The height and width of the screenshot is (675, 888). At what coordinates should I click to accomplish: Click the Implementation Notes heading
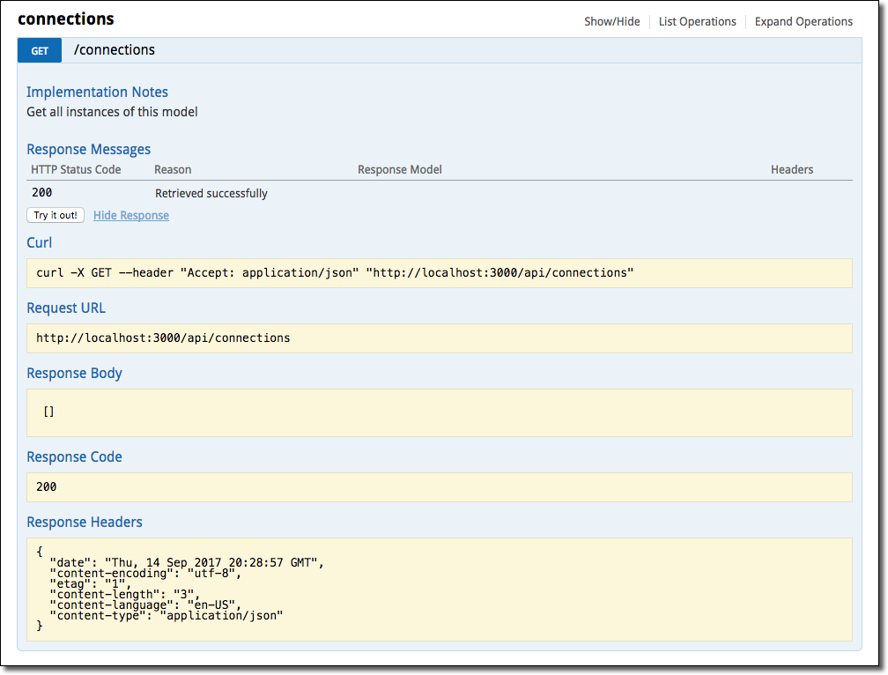point(98,92)
